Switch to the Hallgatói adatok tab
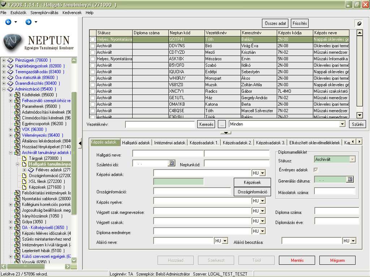 [136, 143]
